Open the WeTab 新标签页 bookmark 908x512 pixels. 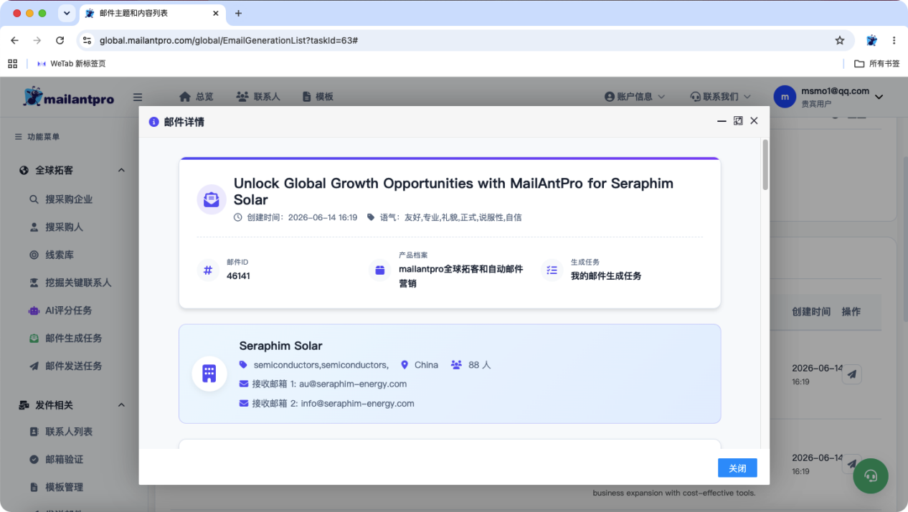pos(71,64)
